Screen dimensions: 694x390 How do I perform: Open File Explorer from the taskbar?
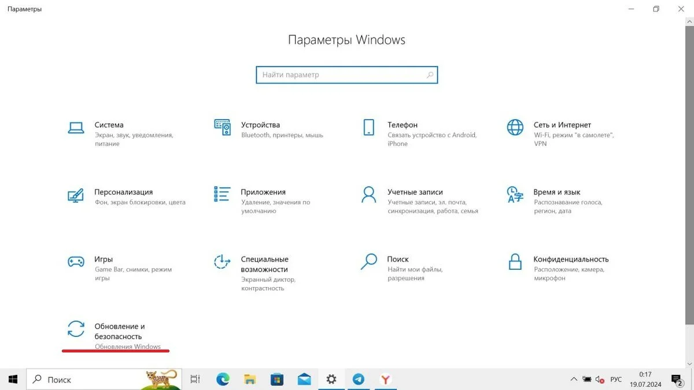point(250,379)
